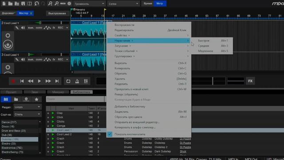Preview the Cool Lead 2 loop with its green play arrow

pos(53,134)
